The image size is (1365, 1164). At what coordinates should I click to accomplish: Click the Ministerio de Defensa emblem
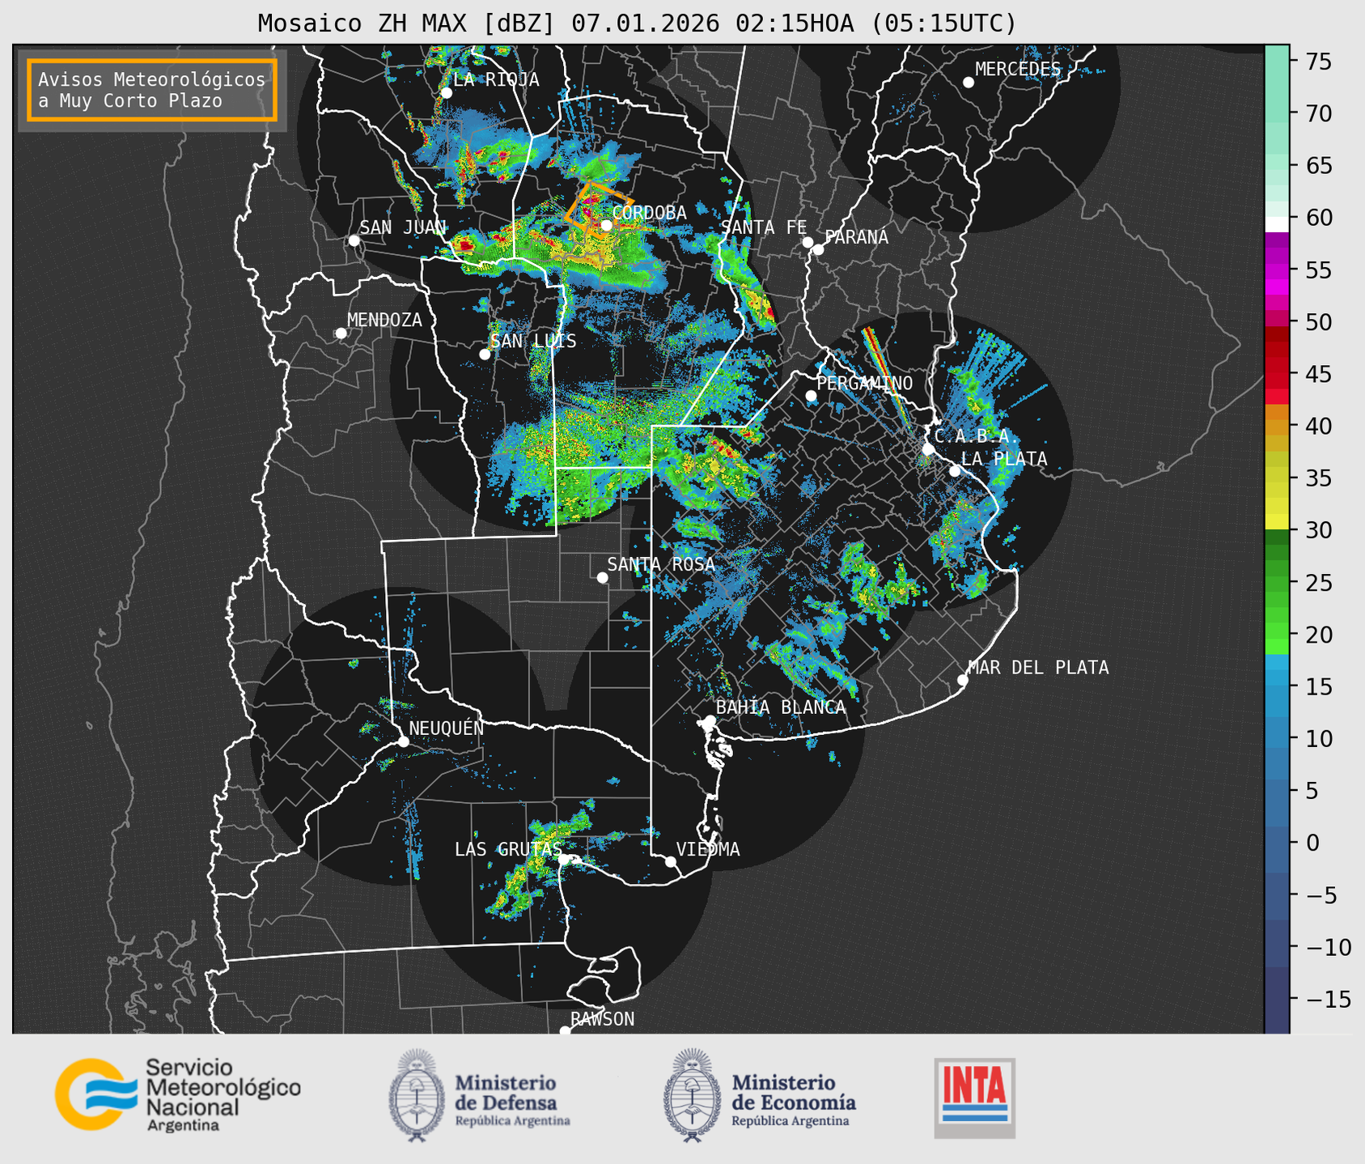(x=417, y=1095)
